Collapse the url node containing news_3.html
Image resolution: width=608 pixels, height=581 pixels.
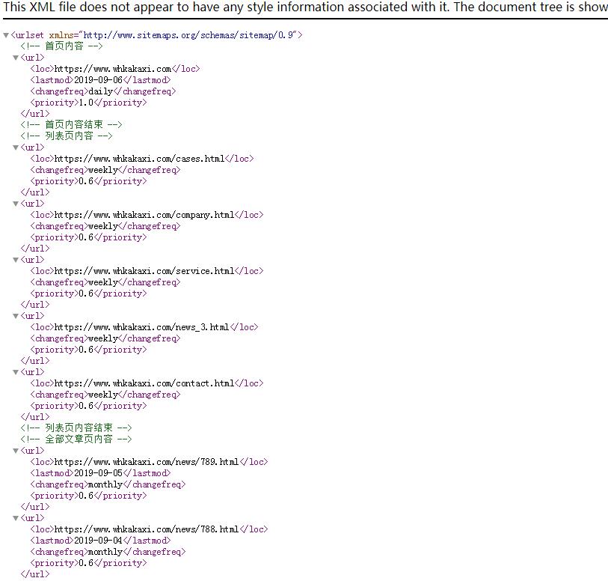(x=16, y=316)
